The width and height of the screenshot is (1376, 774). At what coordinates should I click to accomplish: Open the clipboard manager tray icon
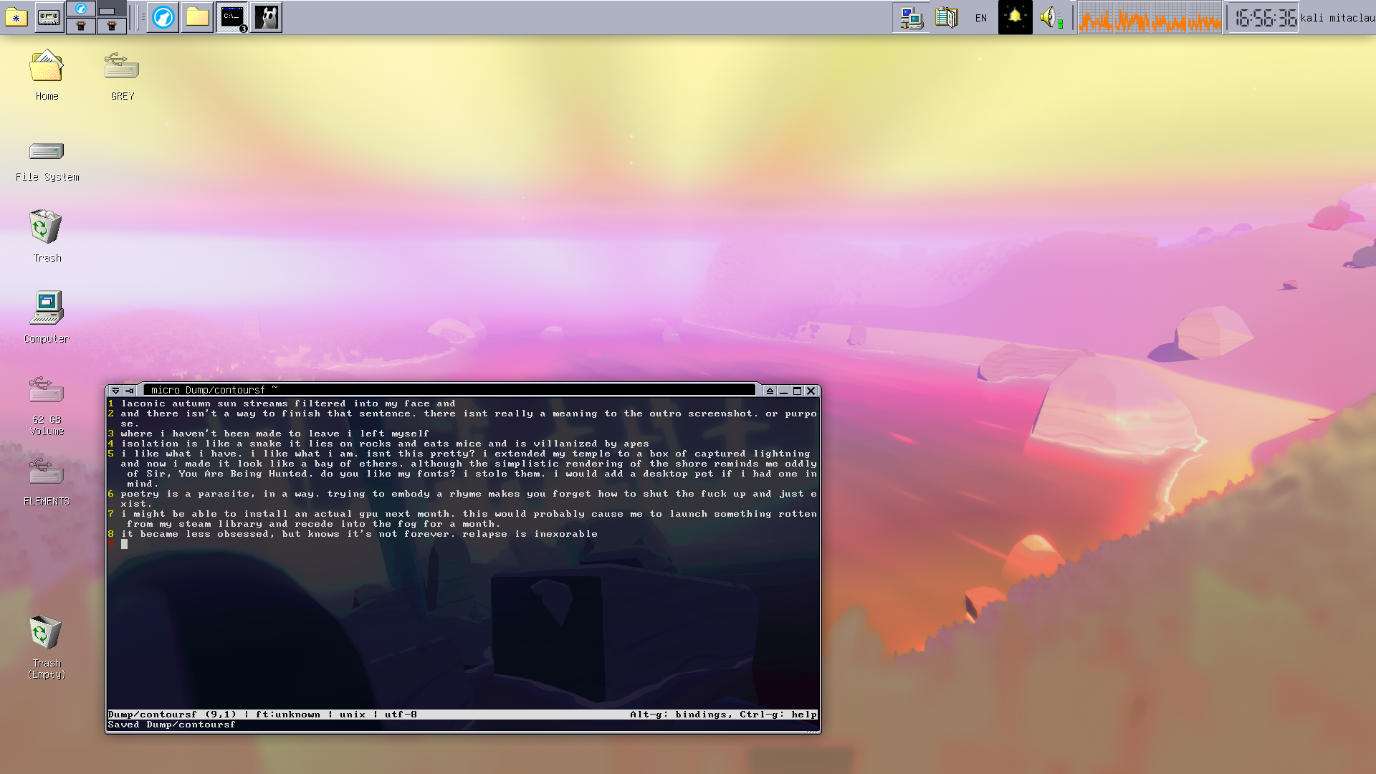[x=947, y=17]
